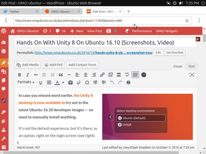Image resolution: width=206 pixels, height=154 pixels.
Task: Open the OMG! Widgets menu
Action: point(167,31)
